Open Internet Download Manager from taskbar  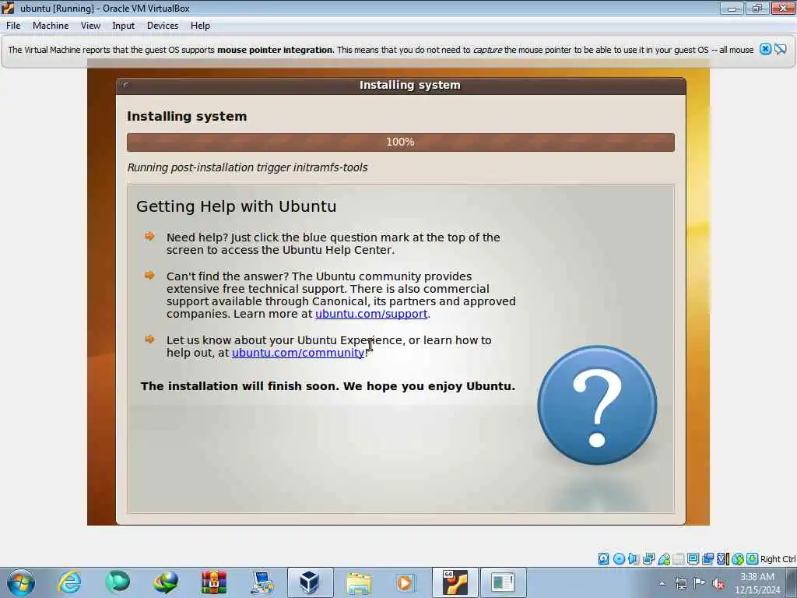pos(166,582)
